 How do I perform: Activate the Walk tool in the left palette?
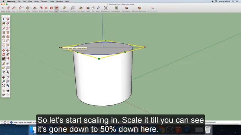8,91
